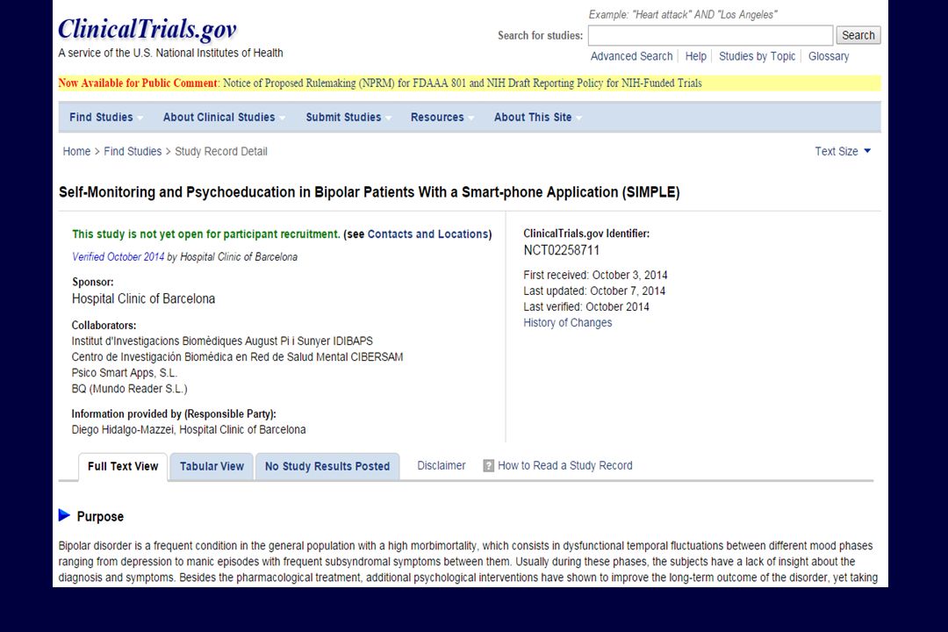Image resolution: width=948 pixels, height=632 pixels.
Task: Open the Advanced Search link
Action: click(x=631, y=56)
